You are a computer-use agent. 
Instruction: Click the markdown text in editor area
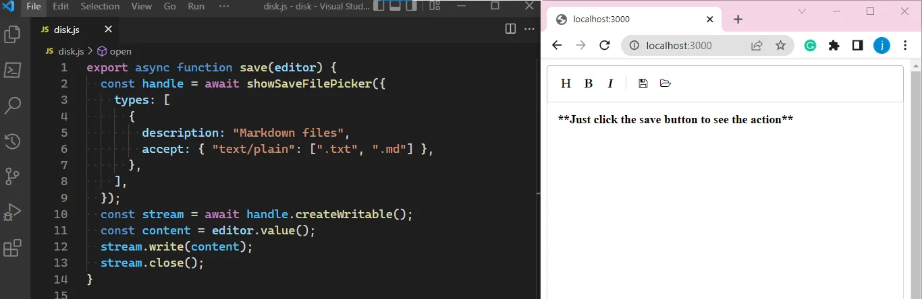(x=675, y=120)
